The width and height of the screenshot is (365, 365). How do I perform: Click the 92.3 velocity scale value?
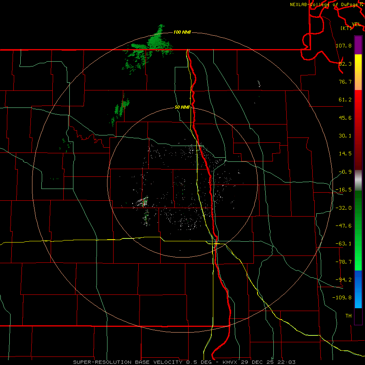pyautogui.click(x=345, y=64)
